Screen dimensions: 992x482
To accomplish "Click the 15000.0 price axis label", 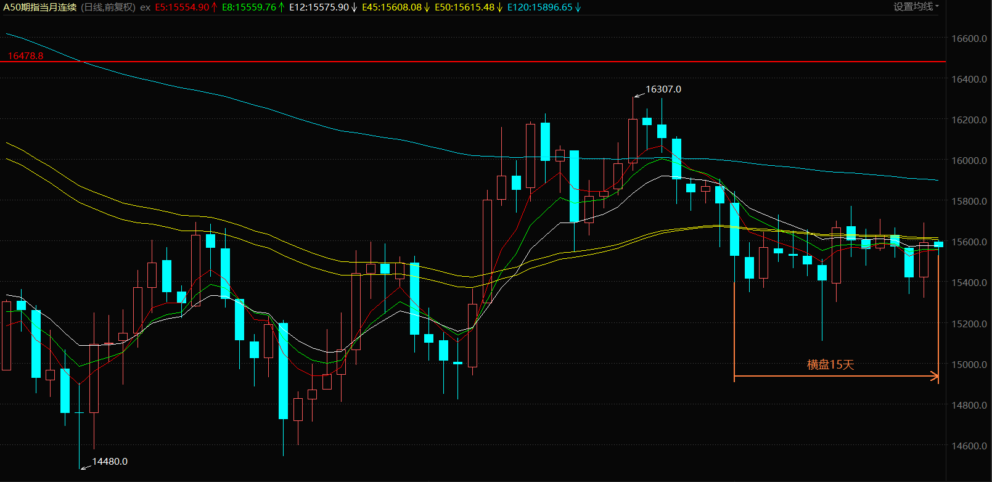I will [x=969, y=364].
